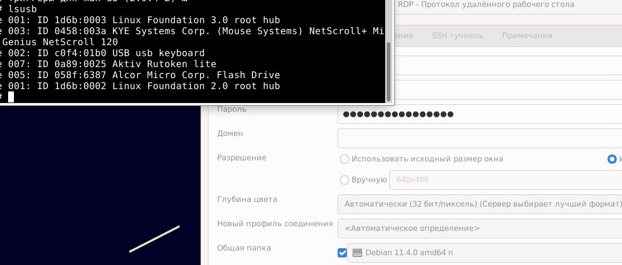
Task: Open the 640x480 resolution combo box
Action: (506, 180)
